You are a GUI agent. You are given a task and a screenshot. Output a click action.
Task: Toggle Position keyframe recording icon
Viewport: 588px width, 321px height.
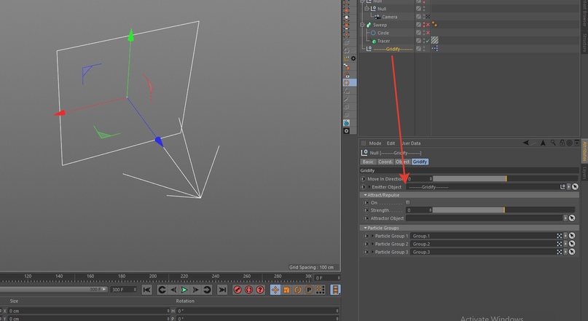[275, 290]
